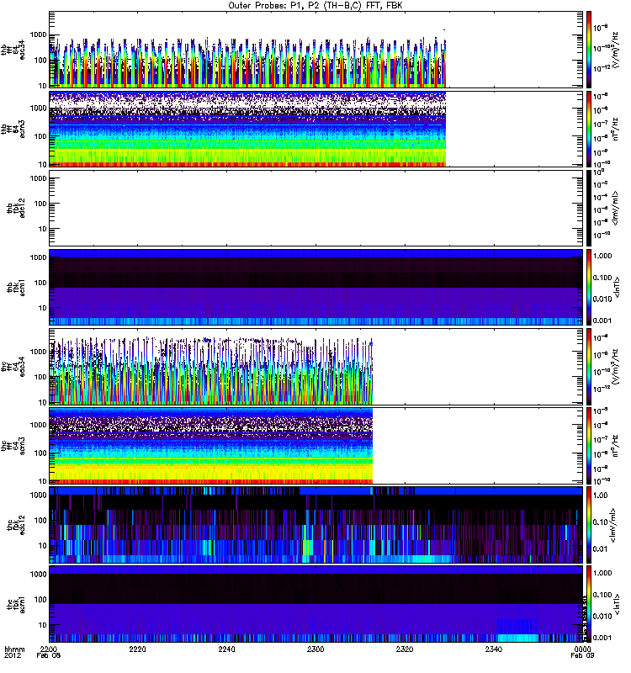Click the 2220 time tick label
Screen dimensions: 631x673
[x=138, y=649]
